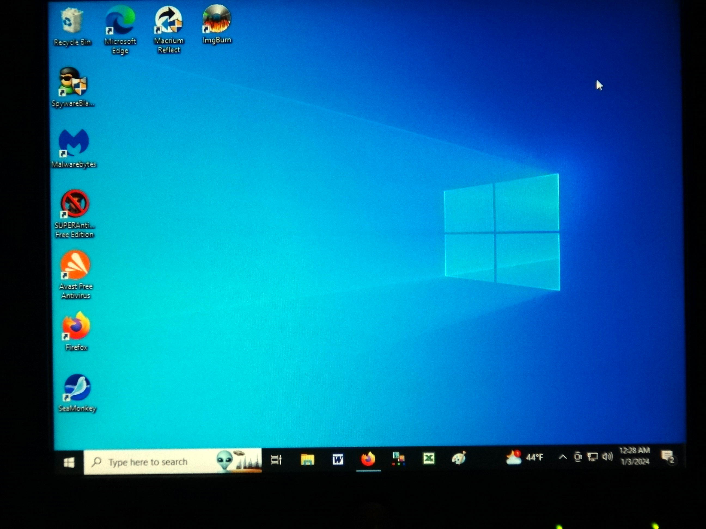Open the volume speaker tray icon
Viewport: 706px width, 529px height.
[607, 456]
